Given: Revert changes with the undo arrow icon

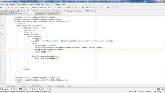Looking at the screenshot, I should (104, 7).
